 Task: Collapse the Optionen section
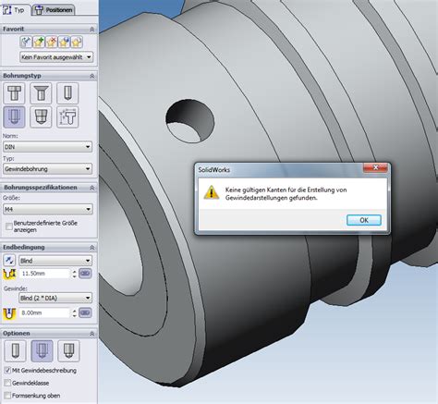pyautogui.click(x=91, y=334)
